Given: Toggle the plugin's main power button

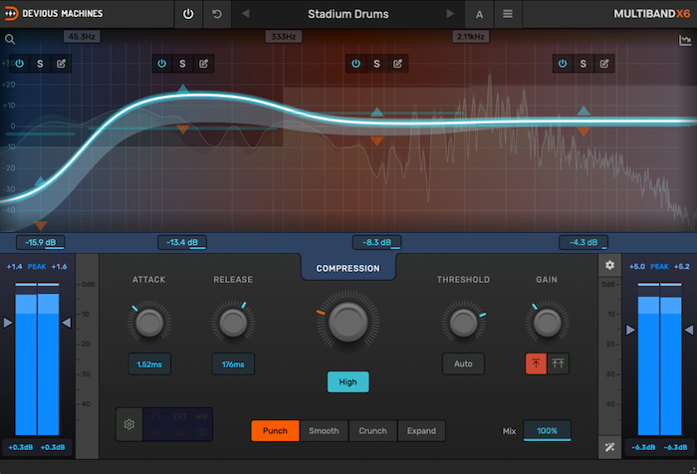Looking at the screenshot, I should [x=188, y=14].
